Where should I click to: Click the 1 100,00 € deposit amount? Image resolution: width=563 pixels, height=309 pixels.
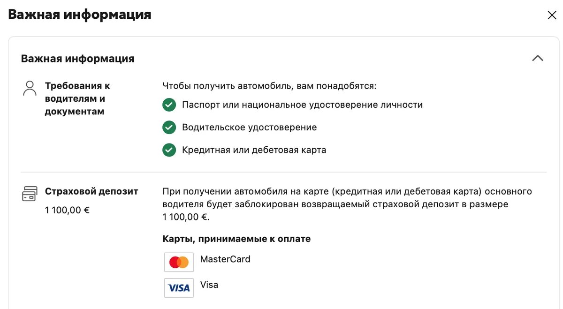click(x=67, y=210)
